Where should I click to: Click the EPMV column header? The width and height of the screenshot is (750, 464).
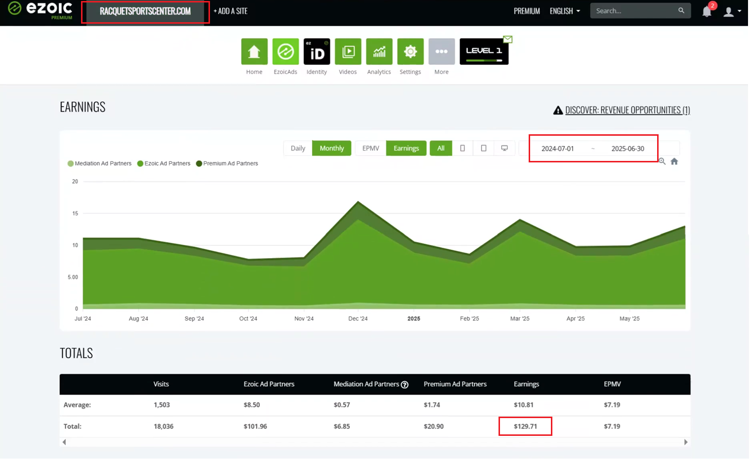point(612,384)
